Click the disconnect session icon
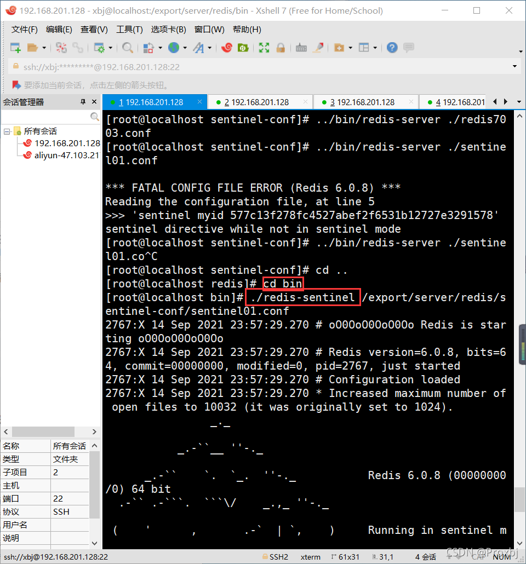The width and height of the screenshot is (526, 564). (61, 48)
